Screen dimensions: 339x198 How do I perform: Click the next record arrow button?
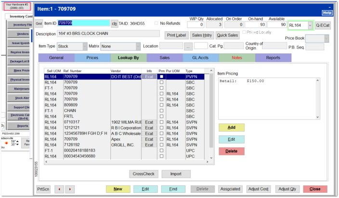click(x=70, y=189)
